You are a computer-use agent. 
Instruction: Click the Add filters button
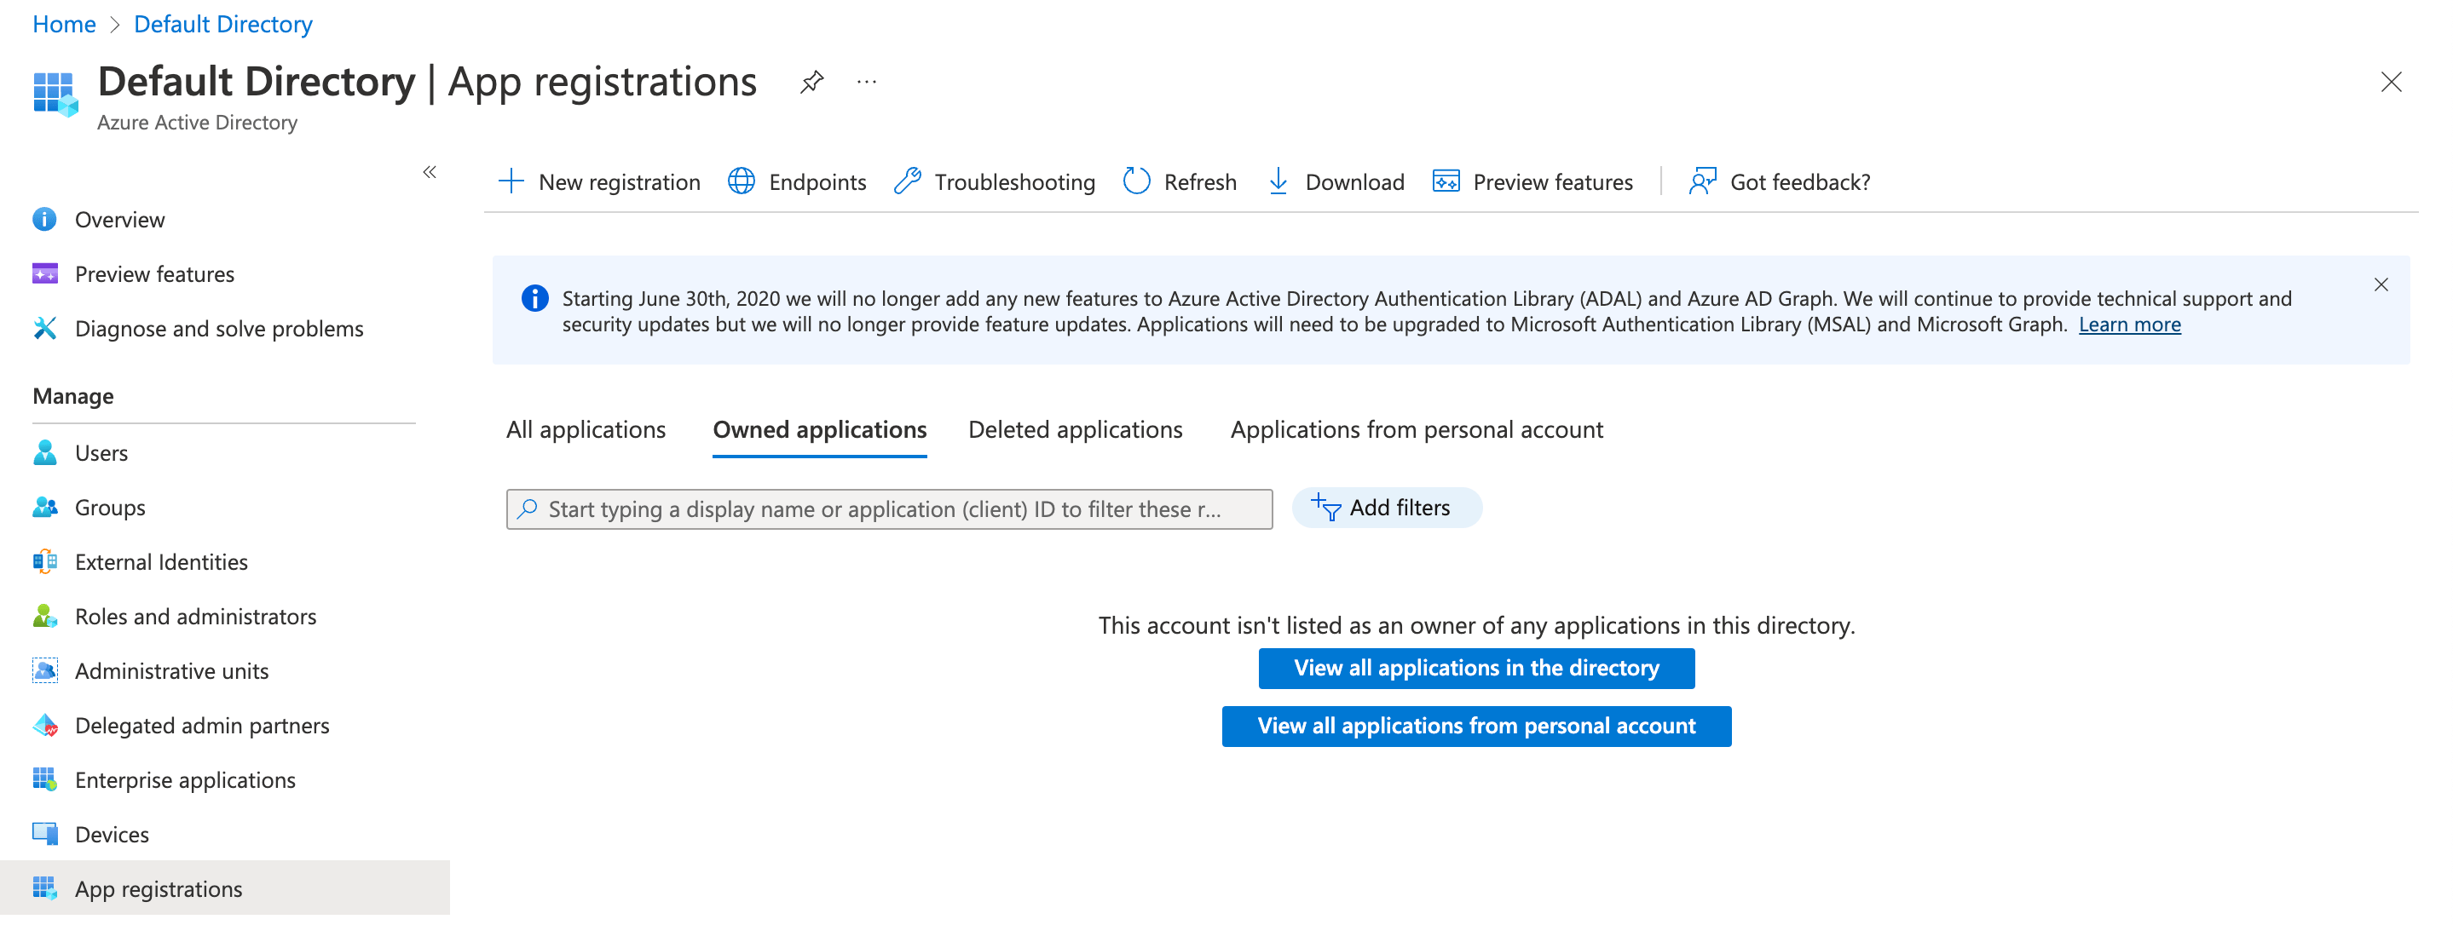pos(1386,508)
